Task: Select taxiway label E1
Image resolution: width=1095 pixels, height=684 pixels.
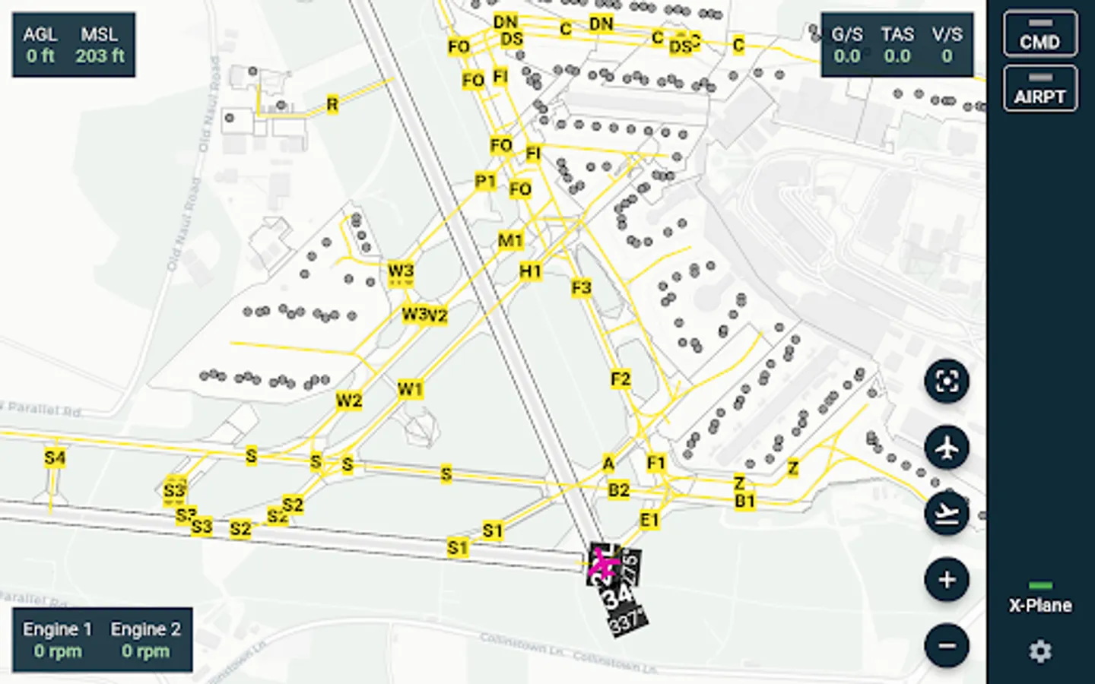Action: pyautogui.click(x=649, y=520)
